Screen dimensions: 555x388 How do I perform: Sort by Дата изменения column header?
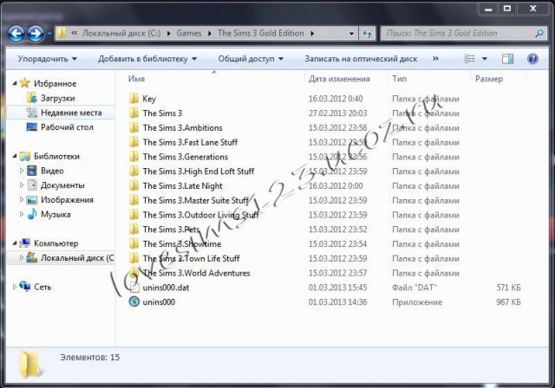[x=339, y=79]
